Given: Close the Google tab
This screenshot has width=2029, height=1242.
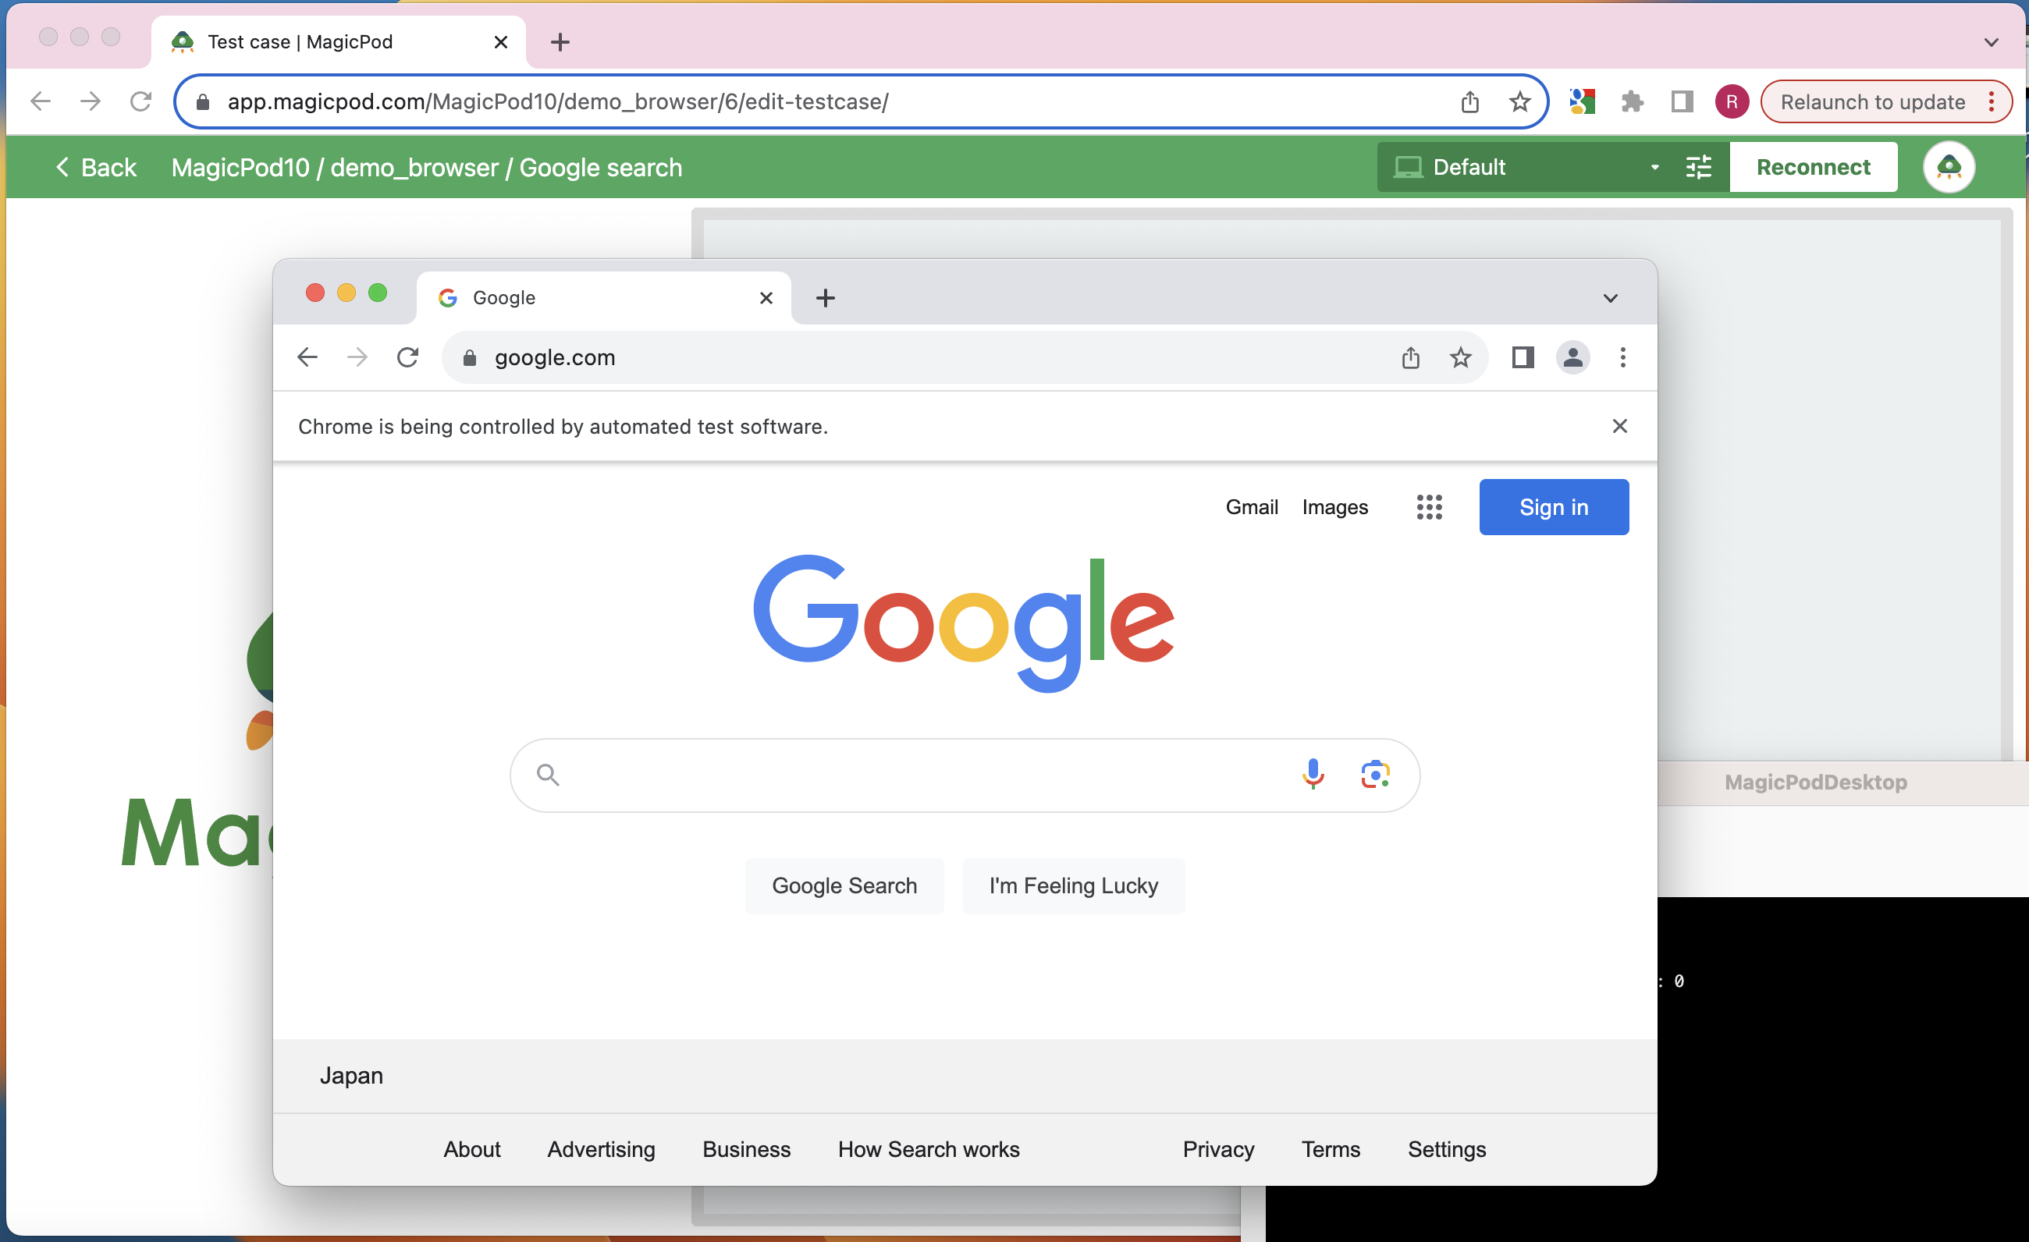Looking at the screenshot, I should (766, 297).
